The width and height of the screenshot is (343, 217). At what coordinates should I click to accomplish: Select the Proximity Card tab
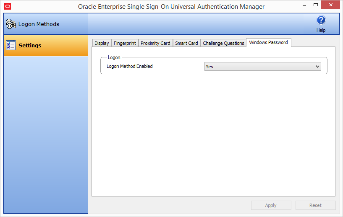pyautogui.click(x=155, y=43)
